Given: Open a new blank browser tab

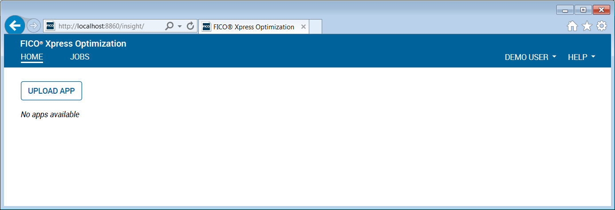Looking at the screenshot, I should point(315,27).
